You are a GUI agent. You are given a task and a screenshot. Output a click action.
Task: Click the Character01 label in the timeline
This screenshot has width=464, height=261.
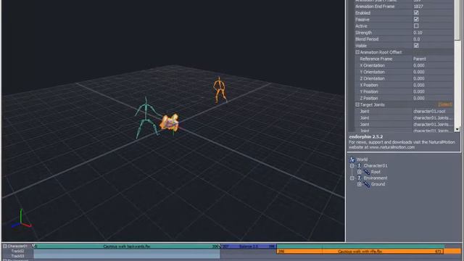tap(17, 246)
